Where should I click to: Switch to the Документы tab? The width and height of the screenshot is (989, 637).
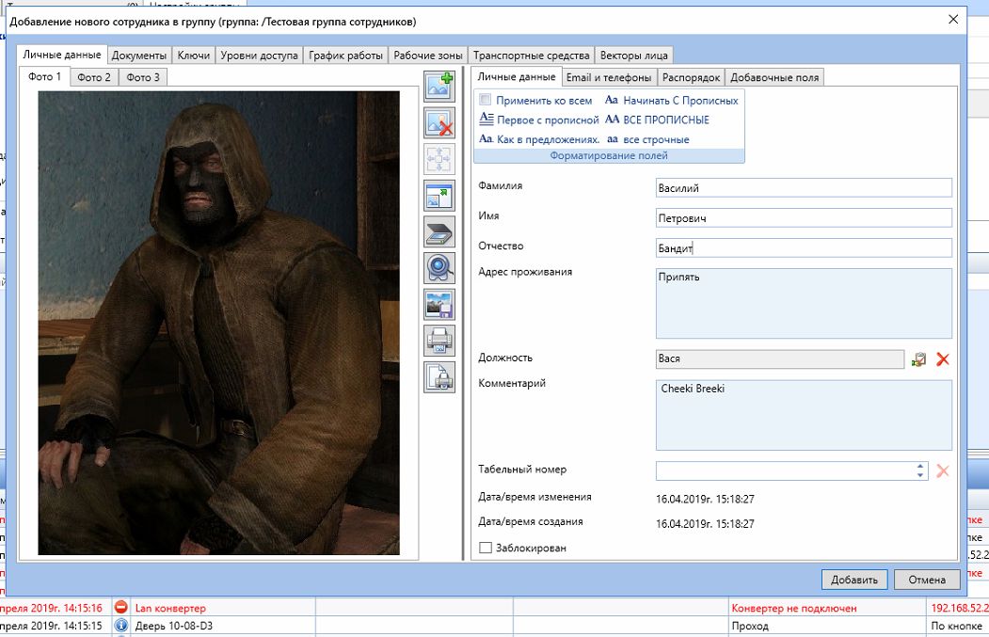click(x=138, y=56)
